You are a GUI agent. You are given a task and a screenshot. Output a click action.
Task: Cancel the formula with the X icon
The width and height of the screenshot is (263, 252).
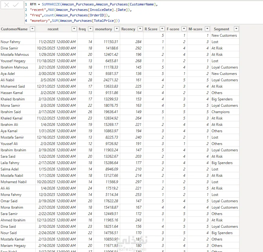[7, 5]
